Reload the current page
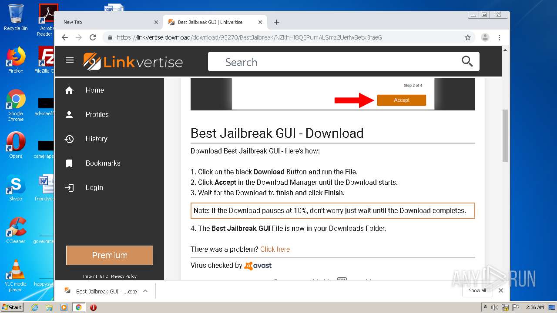The image size is (557, 313). coord(93,37)
